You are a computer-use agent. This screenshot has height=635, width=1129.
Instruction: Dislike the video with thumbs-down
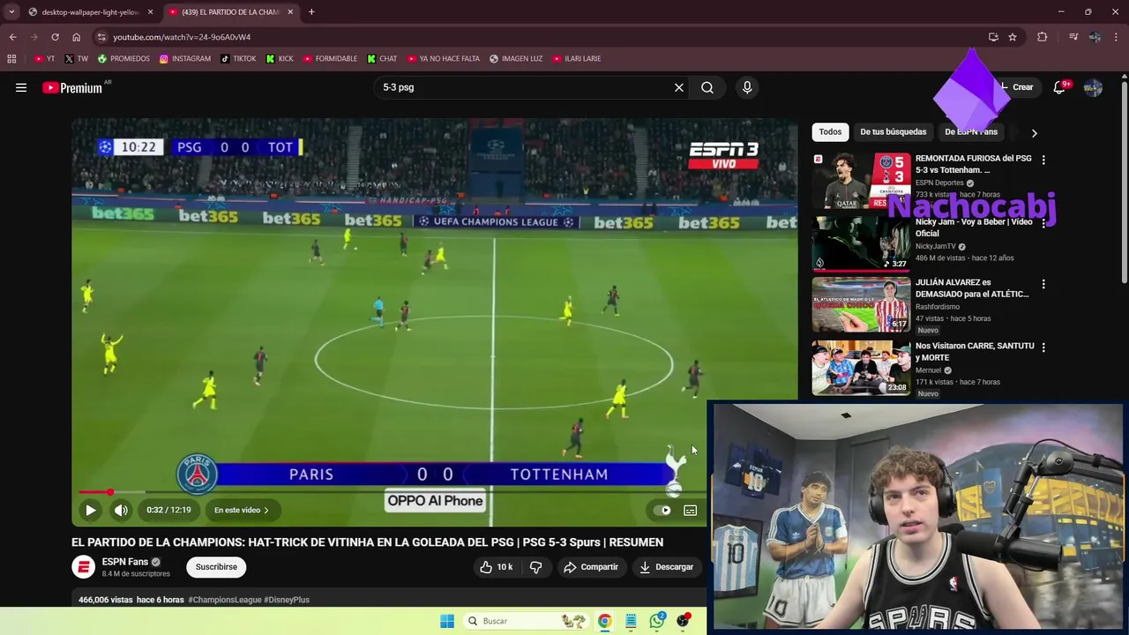pos(535,567)
